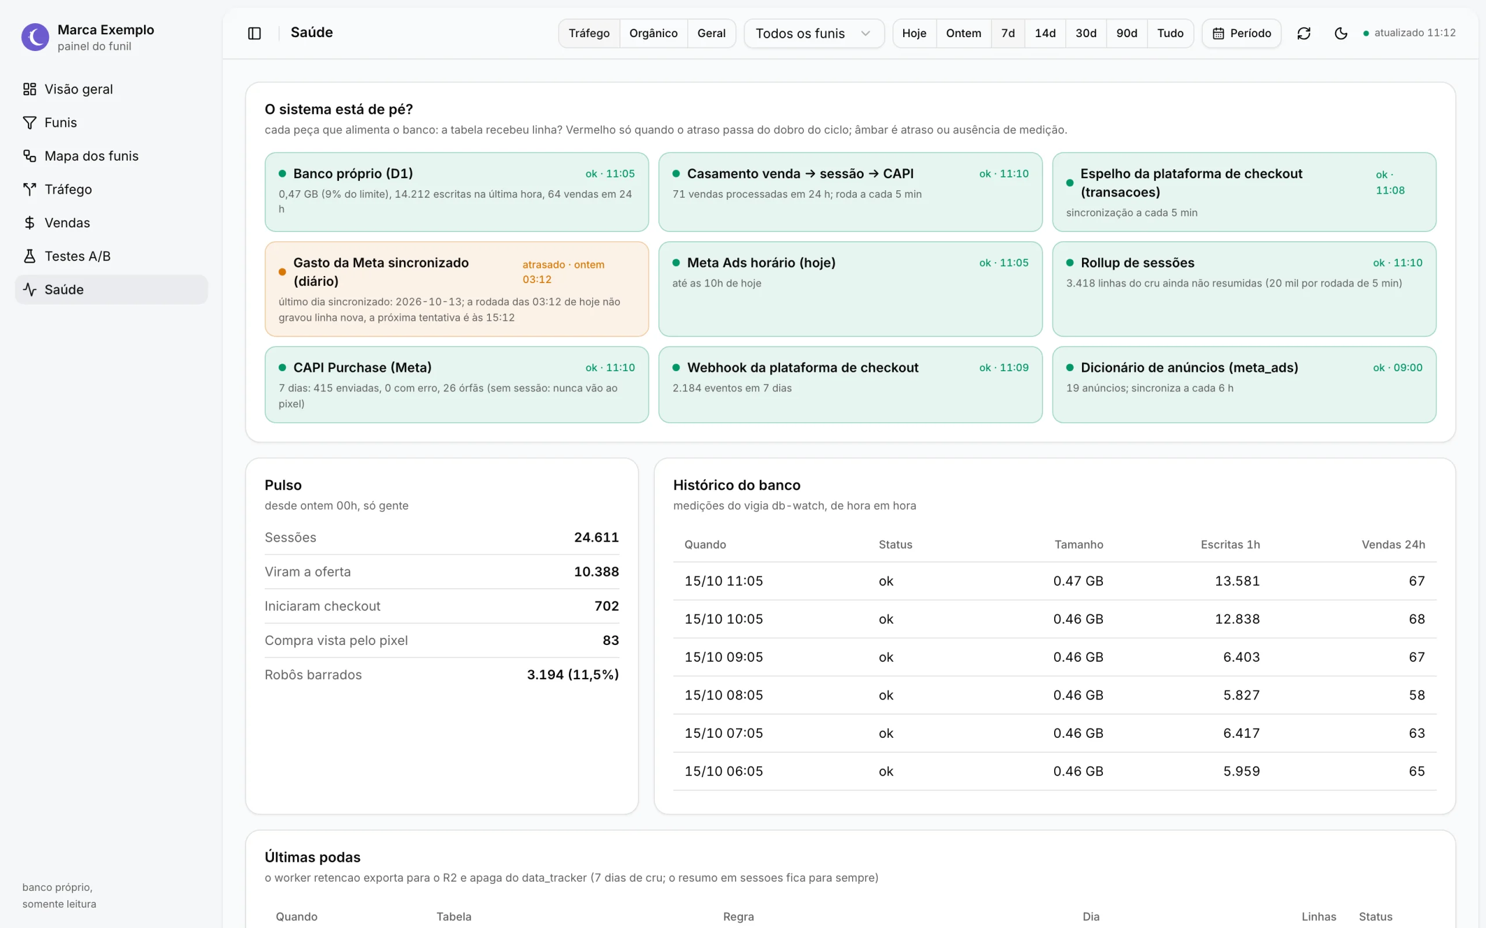Click the Testes A/B flask icon
1486x928 pixels.
[x=30, y=256]
